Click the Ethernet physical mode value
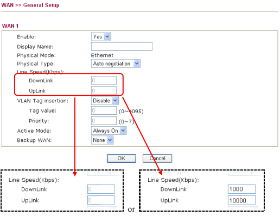This screenshot has width=280, height=216. point(102,55)
